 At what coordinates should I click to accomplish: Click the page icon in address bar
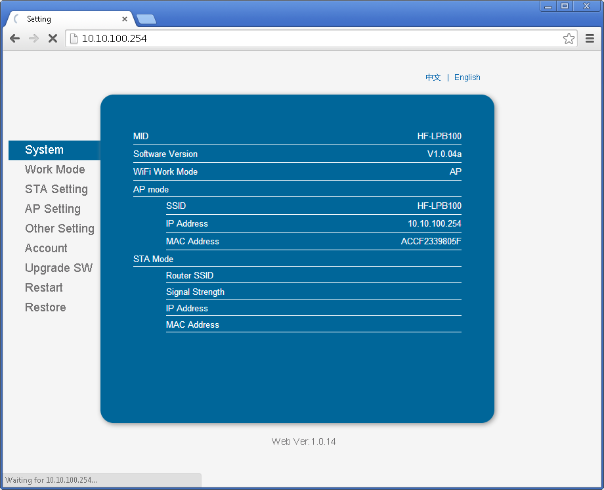(74, 38)
